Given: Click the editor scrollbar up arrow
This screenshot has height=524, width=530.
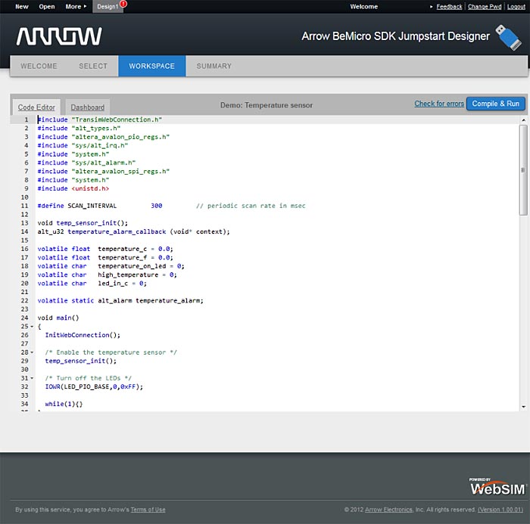Looking at the screenshot, I should (x=524, y=120).
